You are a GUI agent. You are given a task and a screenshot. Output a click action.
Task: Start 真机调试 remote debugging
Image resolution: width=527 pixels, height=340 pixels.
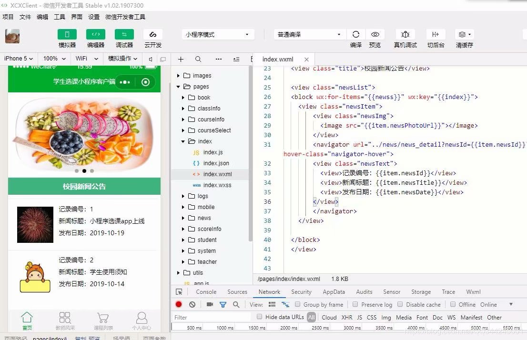tap(405, 34)
